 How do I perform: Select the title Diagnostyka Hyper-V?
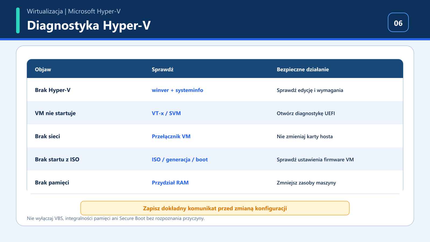pos(89,26)
